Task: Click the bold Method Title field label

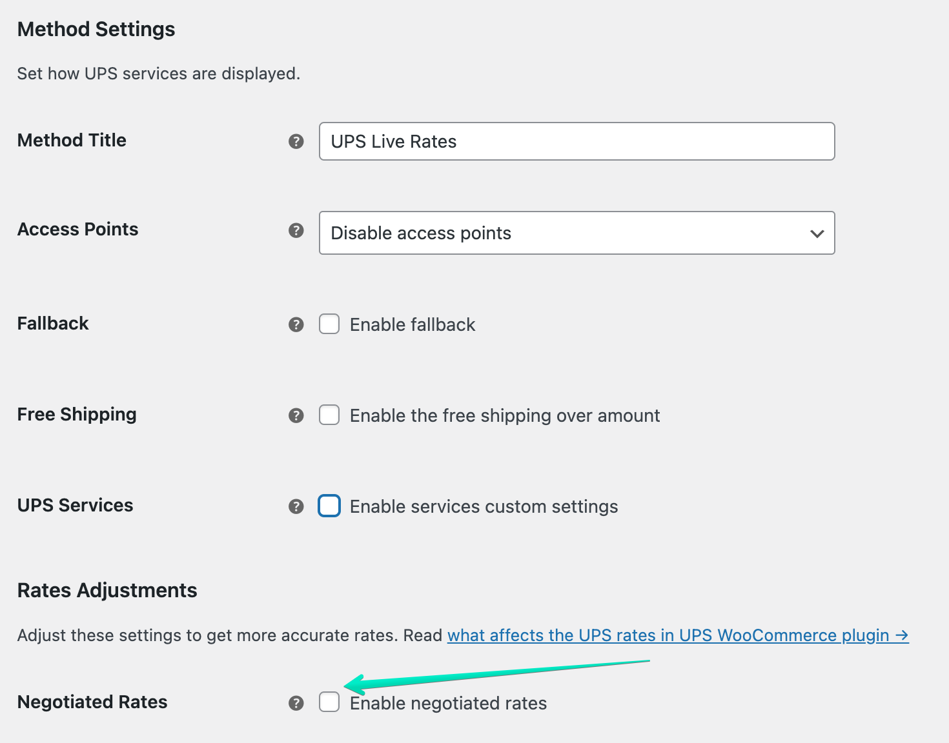Action: (72, 140)
